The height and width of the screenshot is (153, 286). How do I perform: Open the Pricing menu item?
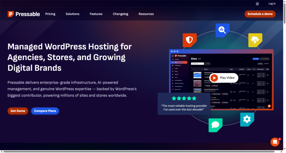(50, 14)
